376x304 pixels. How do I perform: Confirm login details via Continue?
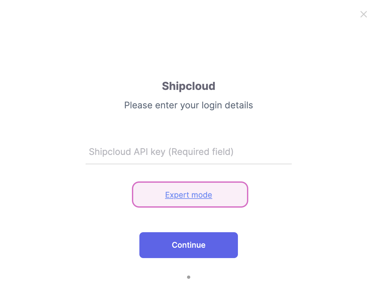pyautogui.click(x=188, y=245)
